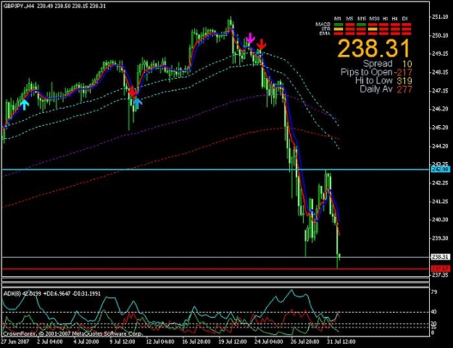
Task: Click the 9 Jul 12:00 time label
Action: 122,341
